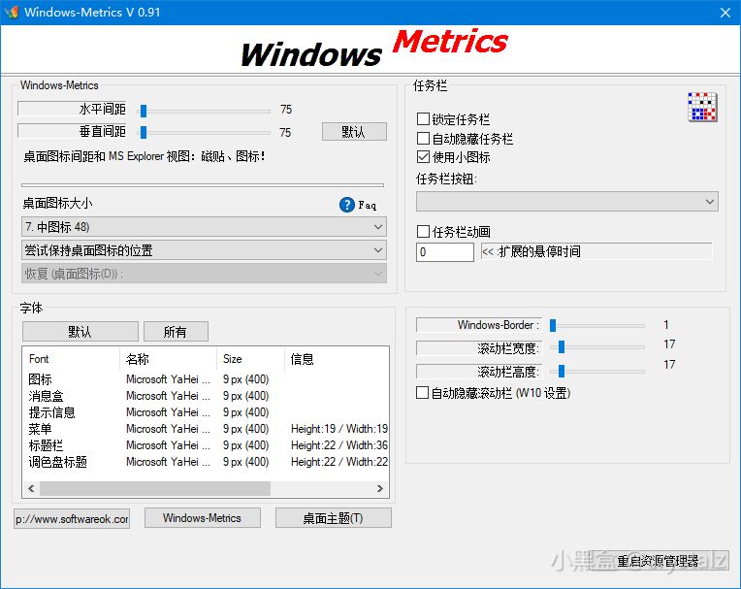The width and height of the screenshot is (741, 589).
Task: Click the << :扩展的悬停时间 label
Action: coord(596,251)
